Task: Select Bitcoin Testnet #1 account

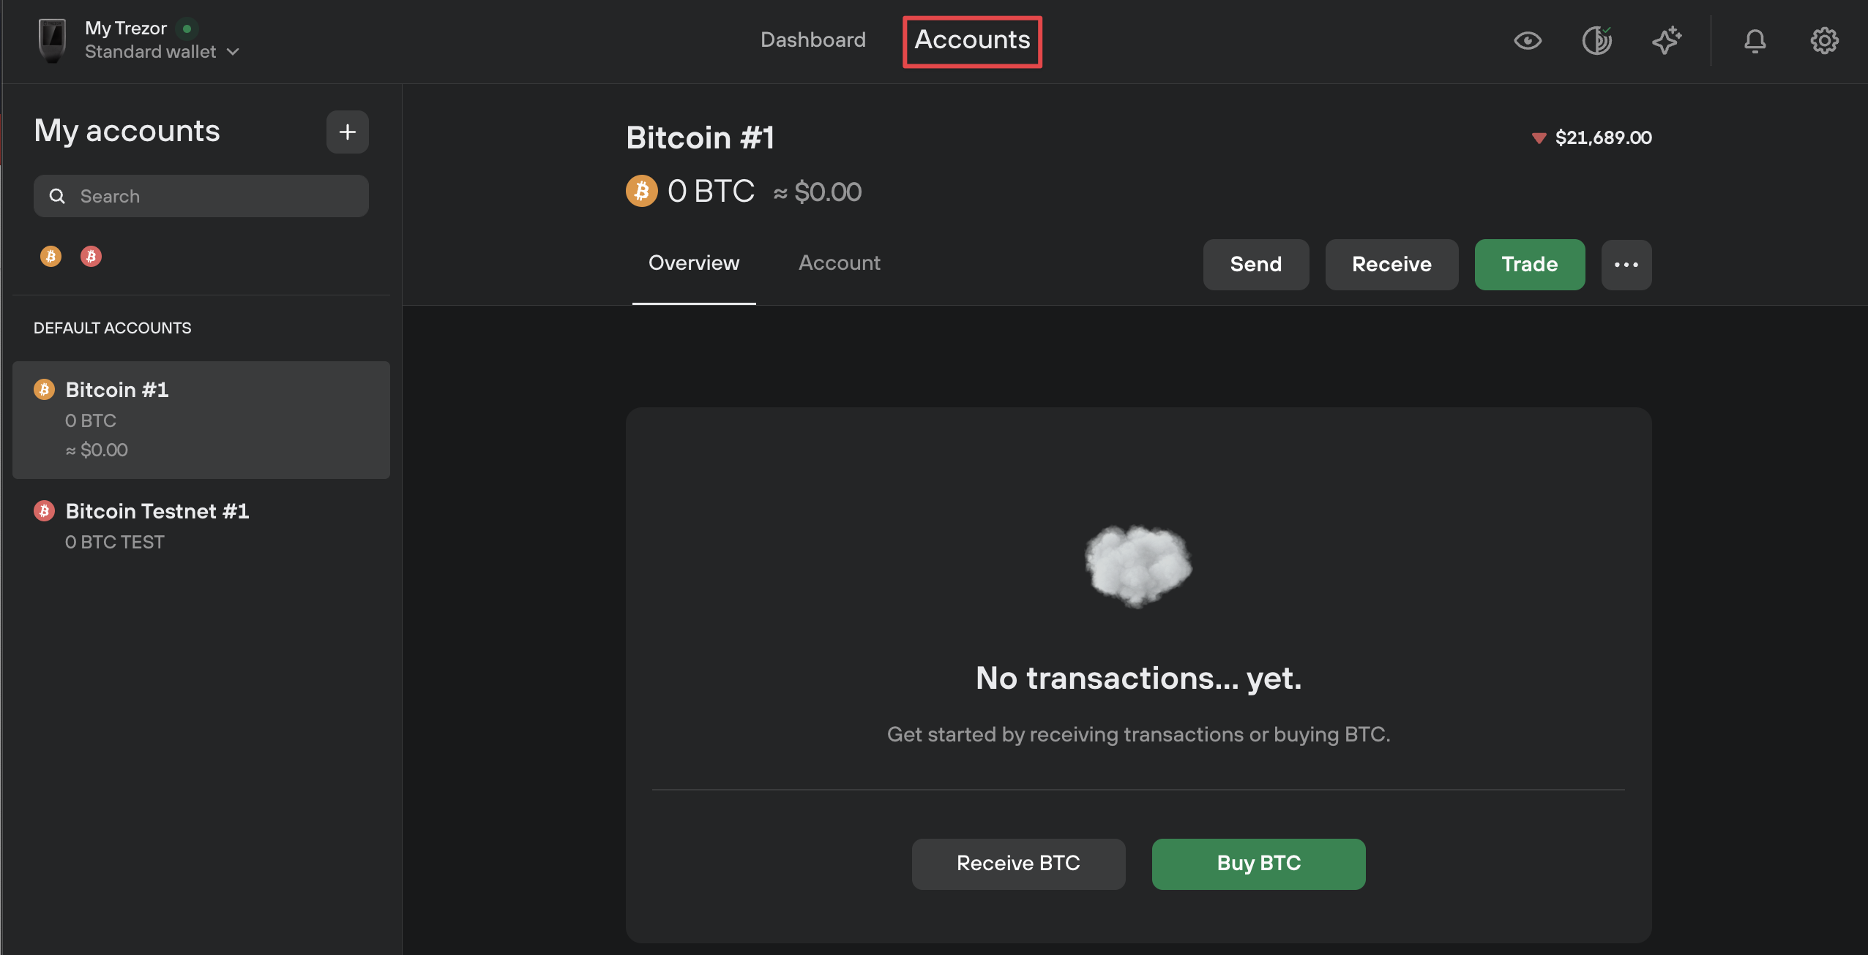Action: [201, 526]
